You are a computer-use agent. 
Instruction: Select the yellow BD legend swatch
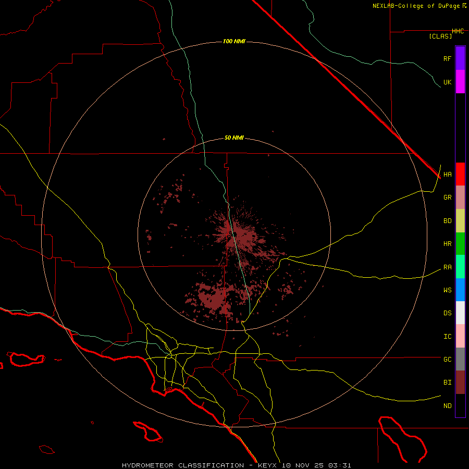coord(460,221)
